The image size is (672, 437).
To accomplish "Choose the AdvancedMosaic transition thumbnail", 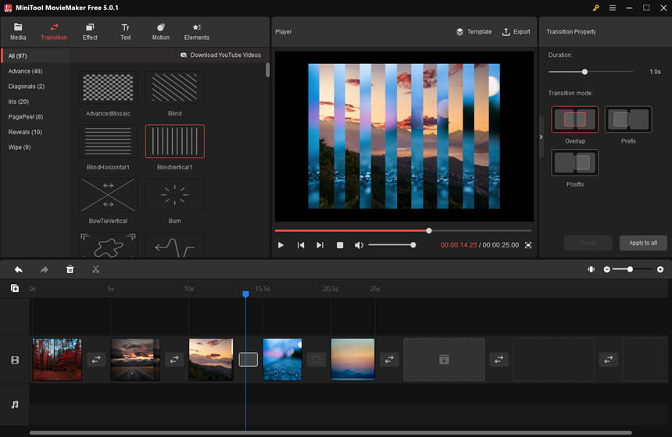I will (109, 87).
